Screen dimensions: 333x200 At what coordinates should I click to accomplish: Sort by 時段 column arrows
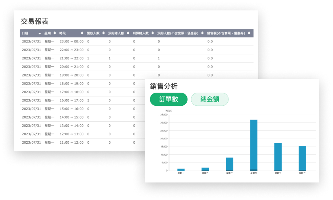(82, 33)
